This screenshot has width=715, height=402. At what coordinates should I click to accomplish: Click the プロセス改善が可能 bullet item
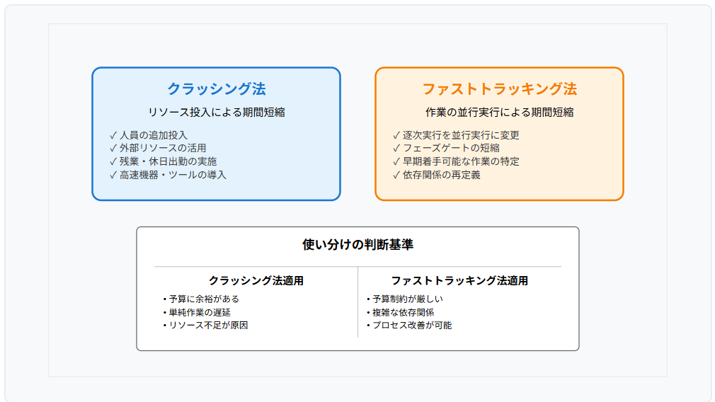click(409, 326)
